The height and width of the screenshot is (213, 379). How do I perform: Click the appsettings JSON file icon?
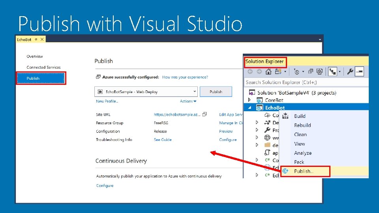point(267,153)
